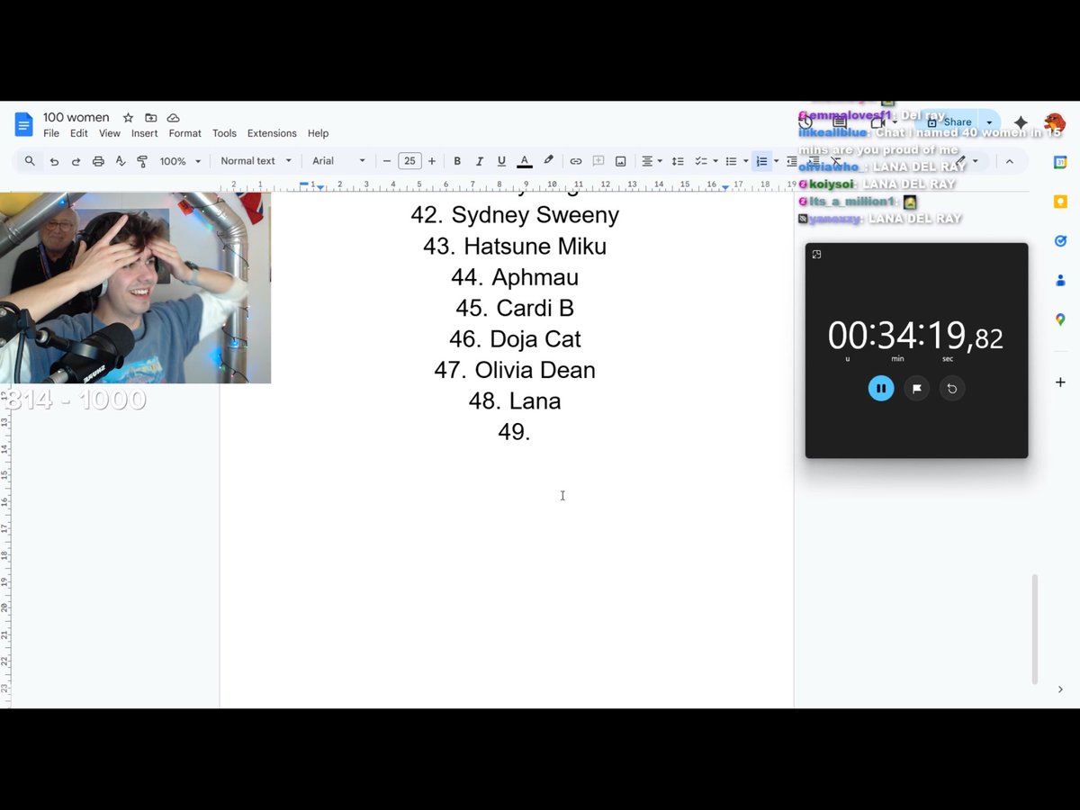The width and height of the screenshot is (1080, 810).
Task: Open the Format menu
Action: pos(184,133)
